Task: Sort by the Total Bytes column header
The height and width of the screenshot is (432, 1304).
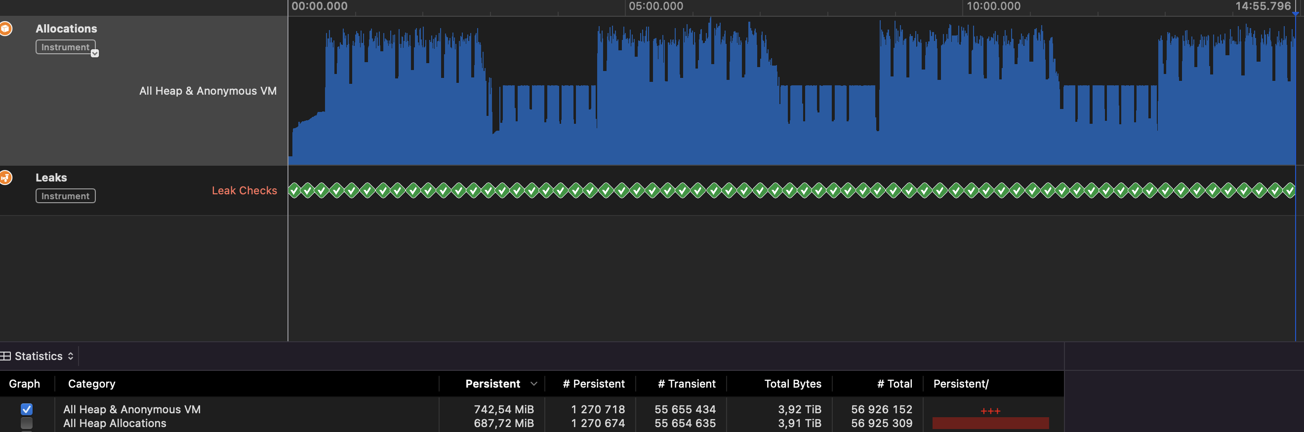Action: point(792,384)
